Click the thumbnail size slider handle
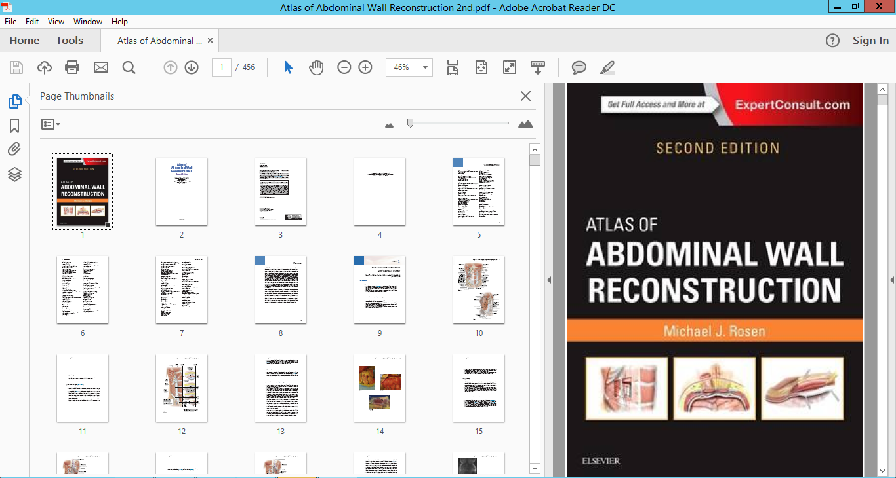896x478 pixels. [410, 122]
